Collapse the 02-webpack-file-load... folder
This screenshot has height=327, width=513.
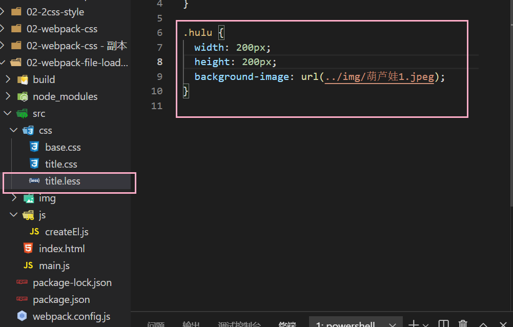tap(2, 62)
